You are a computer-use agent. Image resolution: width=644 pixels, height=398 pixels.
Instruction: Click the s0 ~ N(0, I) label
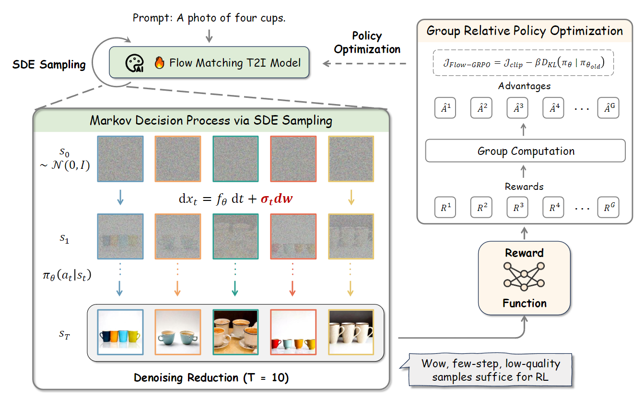point(65,160)
